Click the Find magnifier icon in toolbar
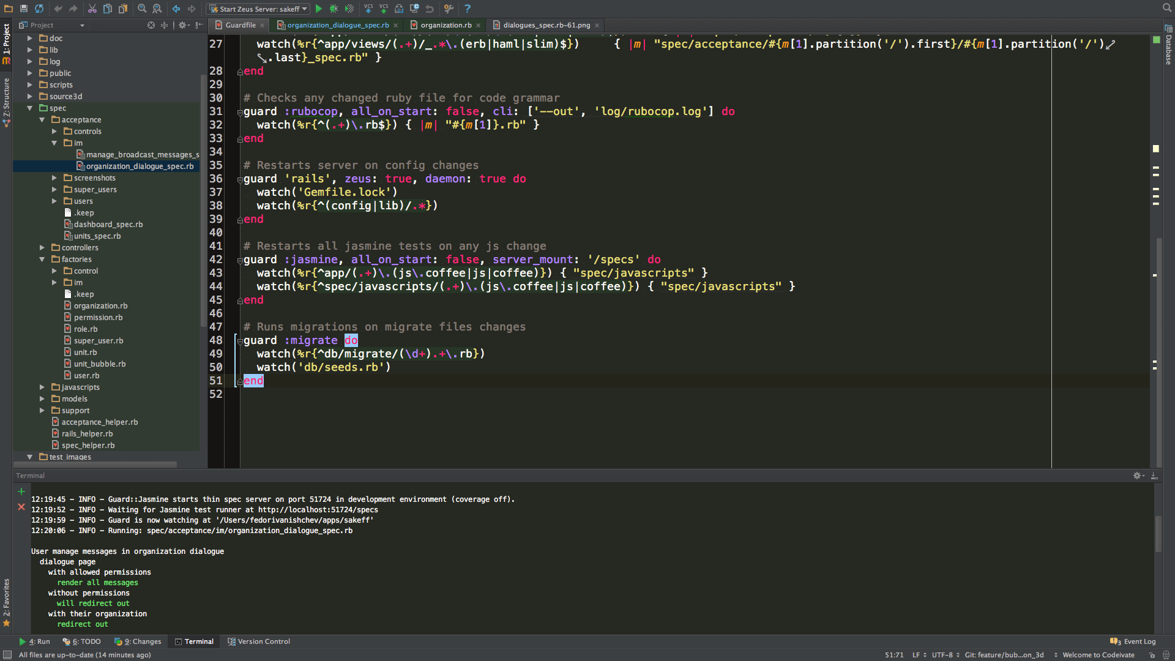 coord(142,9)
